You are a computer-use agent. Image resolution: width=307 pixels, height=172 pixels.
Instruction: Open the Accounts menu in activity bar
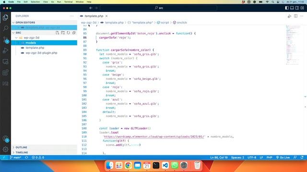pyautogui.click(x=5, y=139)
